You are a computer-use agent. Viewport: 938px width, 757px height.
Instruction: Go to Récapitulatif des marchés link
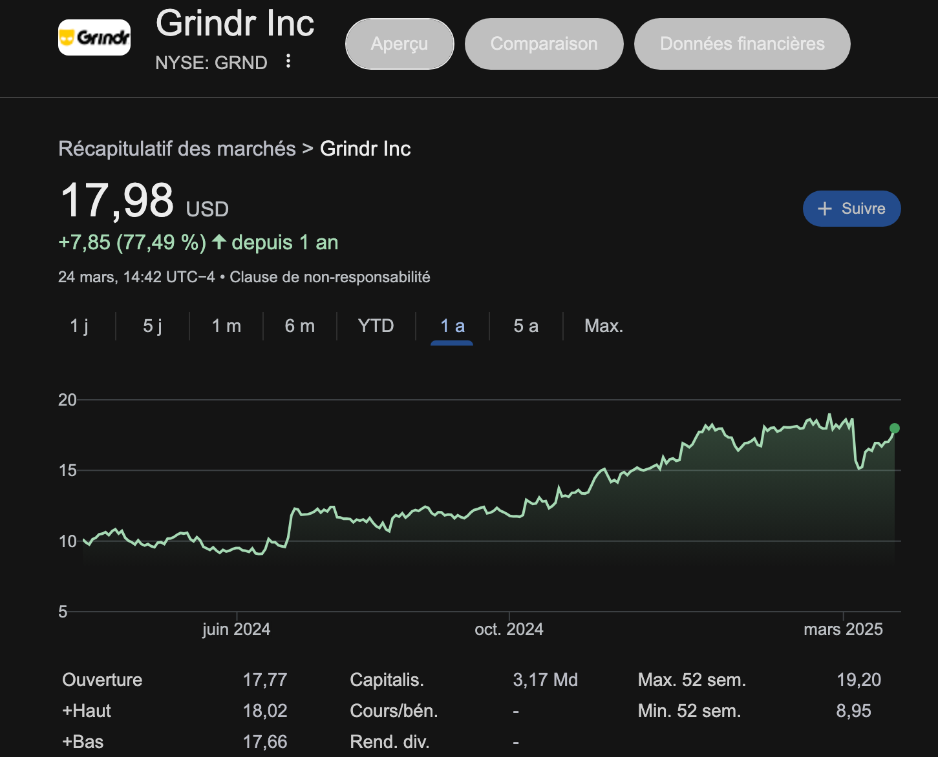(177, 149)
